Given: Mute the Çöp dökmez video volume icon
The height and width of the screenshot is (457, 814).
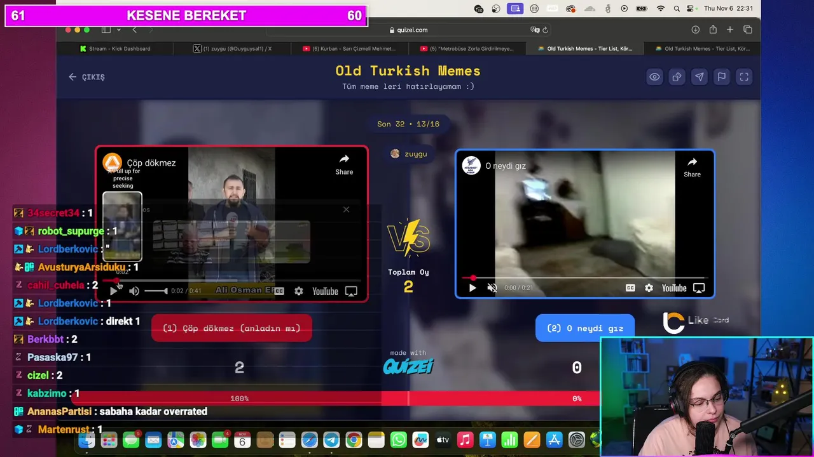Looking at the screenshot, I should click(134, 291).
